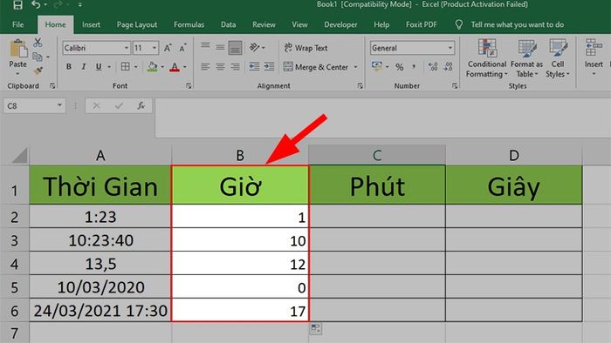The width and height of the screenshot is (611, 343).
Task: Open the Font settings dialog launcher
Action: (x=189, y=86)
